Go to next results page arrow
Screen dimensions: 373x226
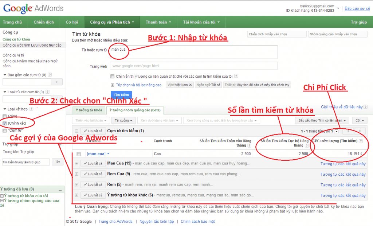(x=360, y=131)
